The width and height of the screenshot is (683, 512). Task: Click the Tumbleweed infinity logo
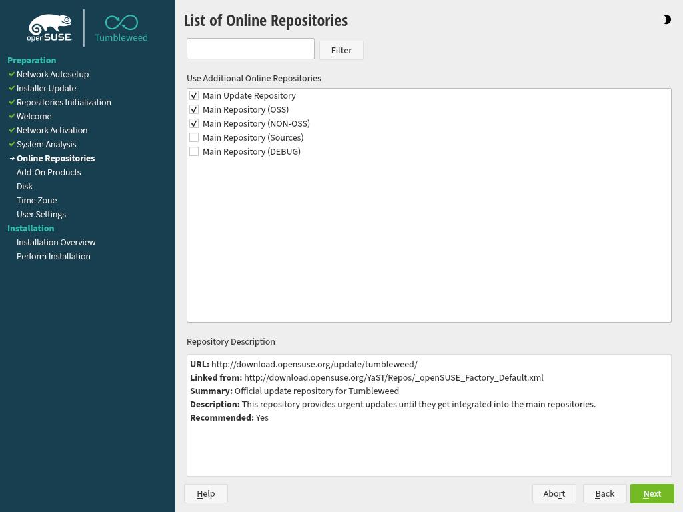(121, 28)
